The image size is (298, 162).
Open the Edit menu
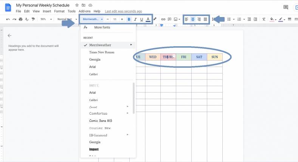click(x=27, y=11)
